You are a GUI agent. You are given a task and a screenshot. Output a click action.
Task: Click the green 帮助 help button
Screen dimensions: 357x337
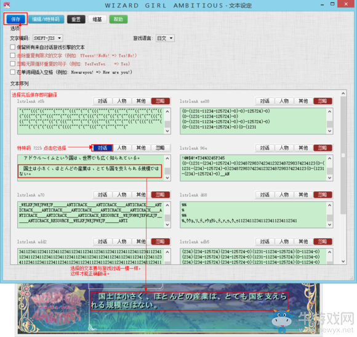(118, 19)
